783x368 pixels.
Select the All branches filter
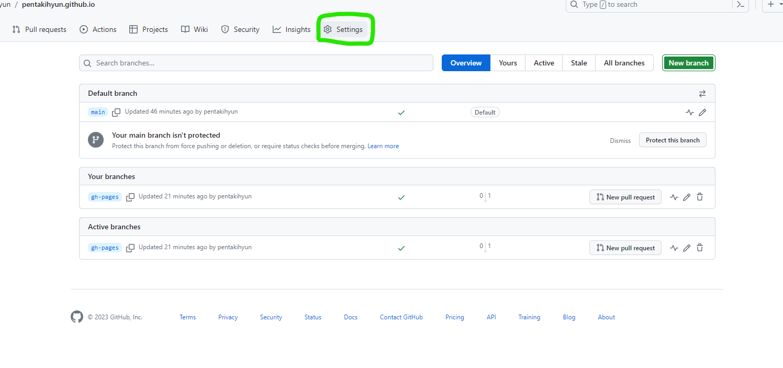click(x=624, y=63)
